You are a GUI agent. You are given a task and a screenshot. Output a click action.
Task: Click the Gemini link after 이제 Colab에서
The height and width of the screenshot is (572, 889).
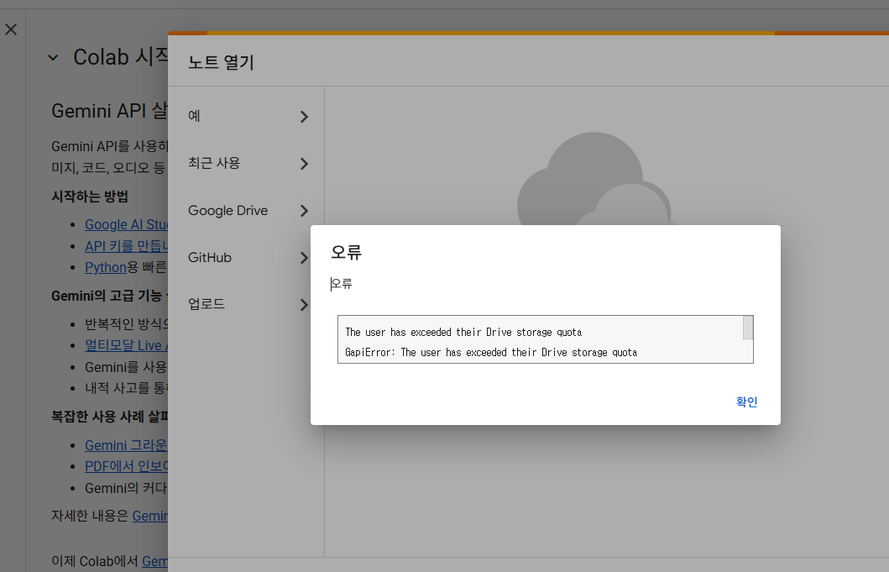(154, 561)
